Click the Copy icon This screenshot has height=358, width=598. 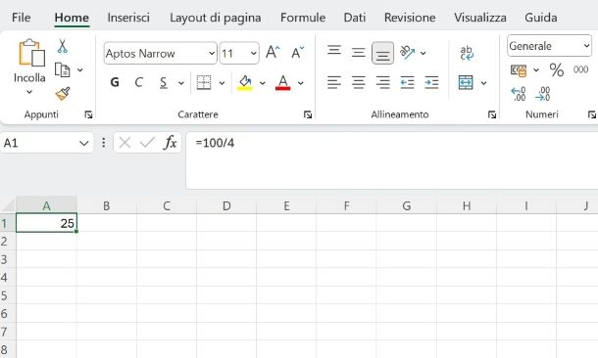[62, 70]
